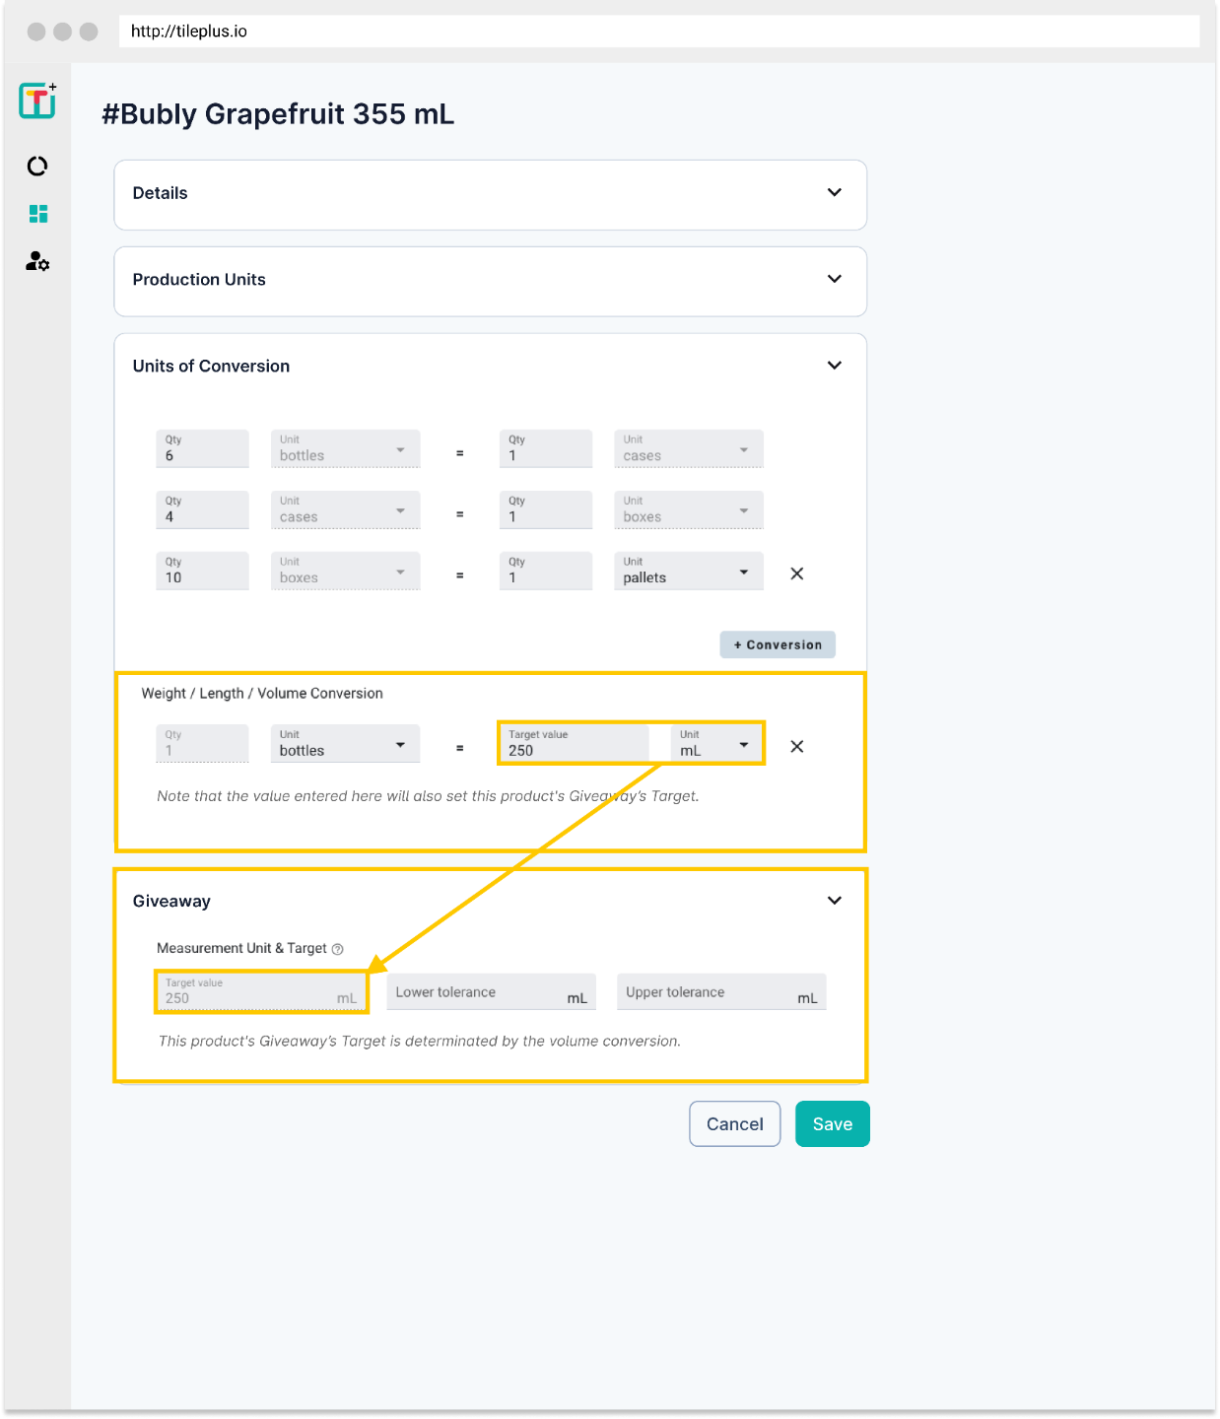The width and height of the screenshot is (1220, 1419).
Task: Click the Qty field with value 6
Action: [202, 448]
